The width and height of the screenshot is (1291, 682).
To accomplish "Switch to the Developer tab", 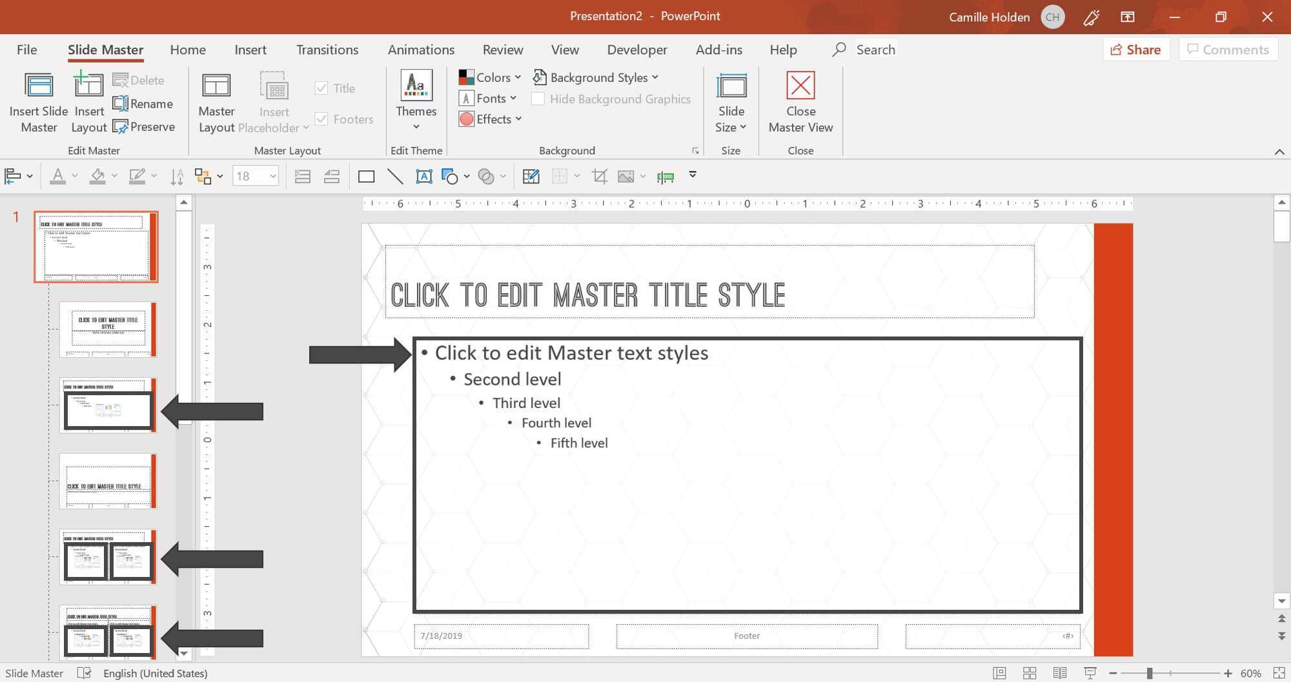I will [x=637, y=50].
